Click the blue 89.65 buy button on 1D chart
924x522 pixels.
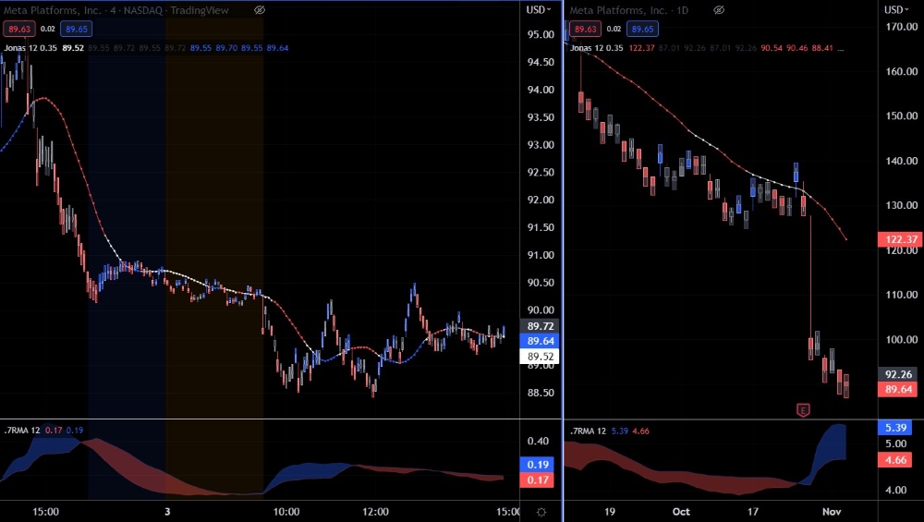pyautogui.click(x=642, y=29)
